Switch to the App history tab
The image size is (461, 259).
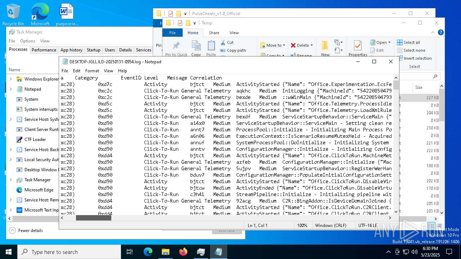point(71,50)
